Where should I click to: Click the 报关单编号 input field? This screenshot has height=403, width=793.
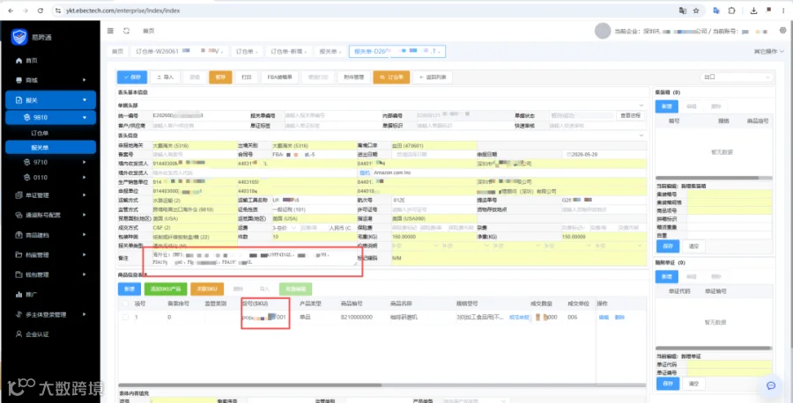point(332,115)
